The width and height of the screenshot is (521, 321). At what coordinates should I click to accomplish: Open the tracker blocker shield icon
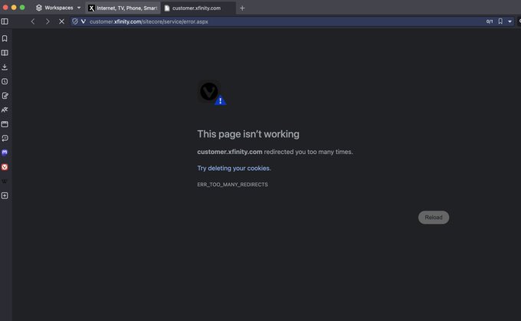click(x=75, y=21)
